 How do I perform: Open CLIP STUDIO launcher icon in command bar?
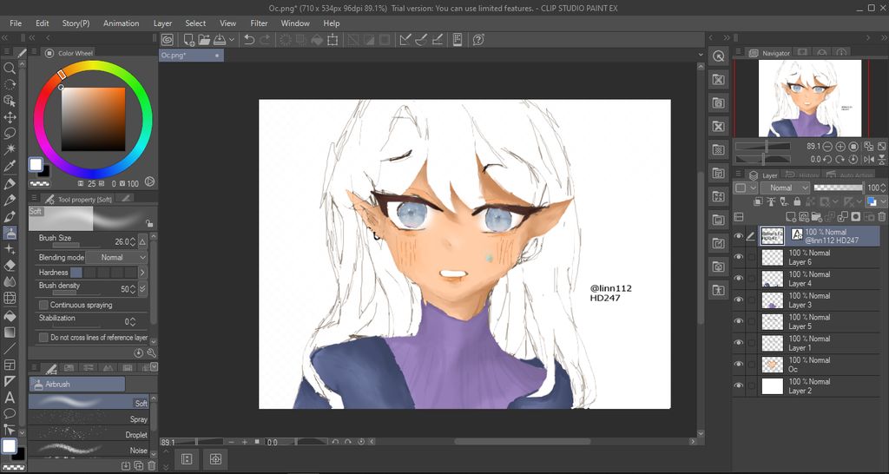(x=168, y=40)
